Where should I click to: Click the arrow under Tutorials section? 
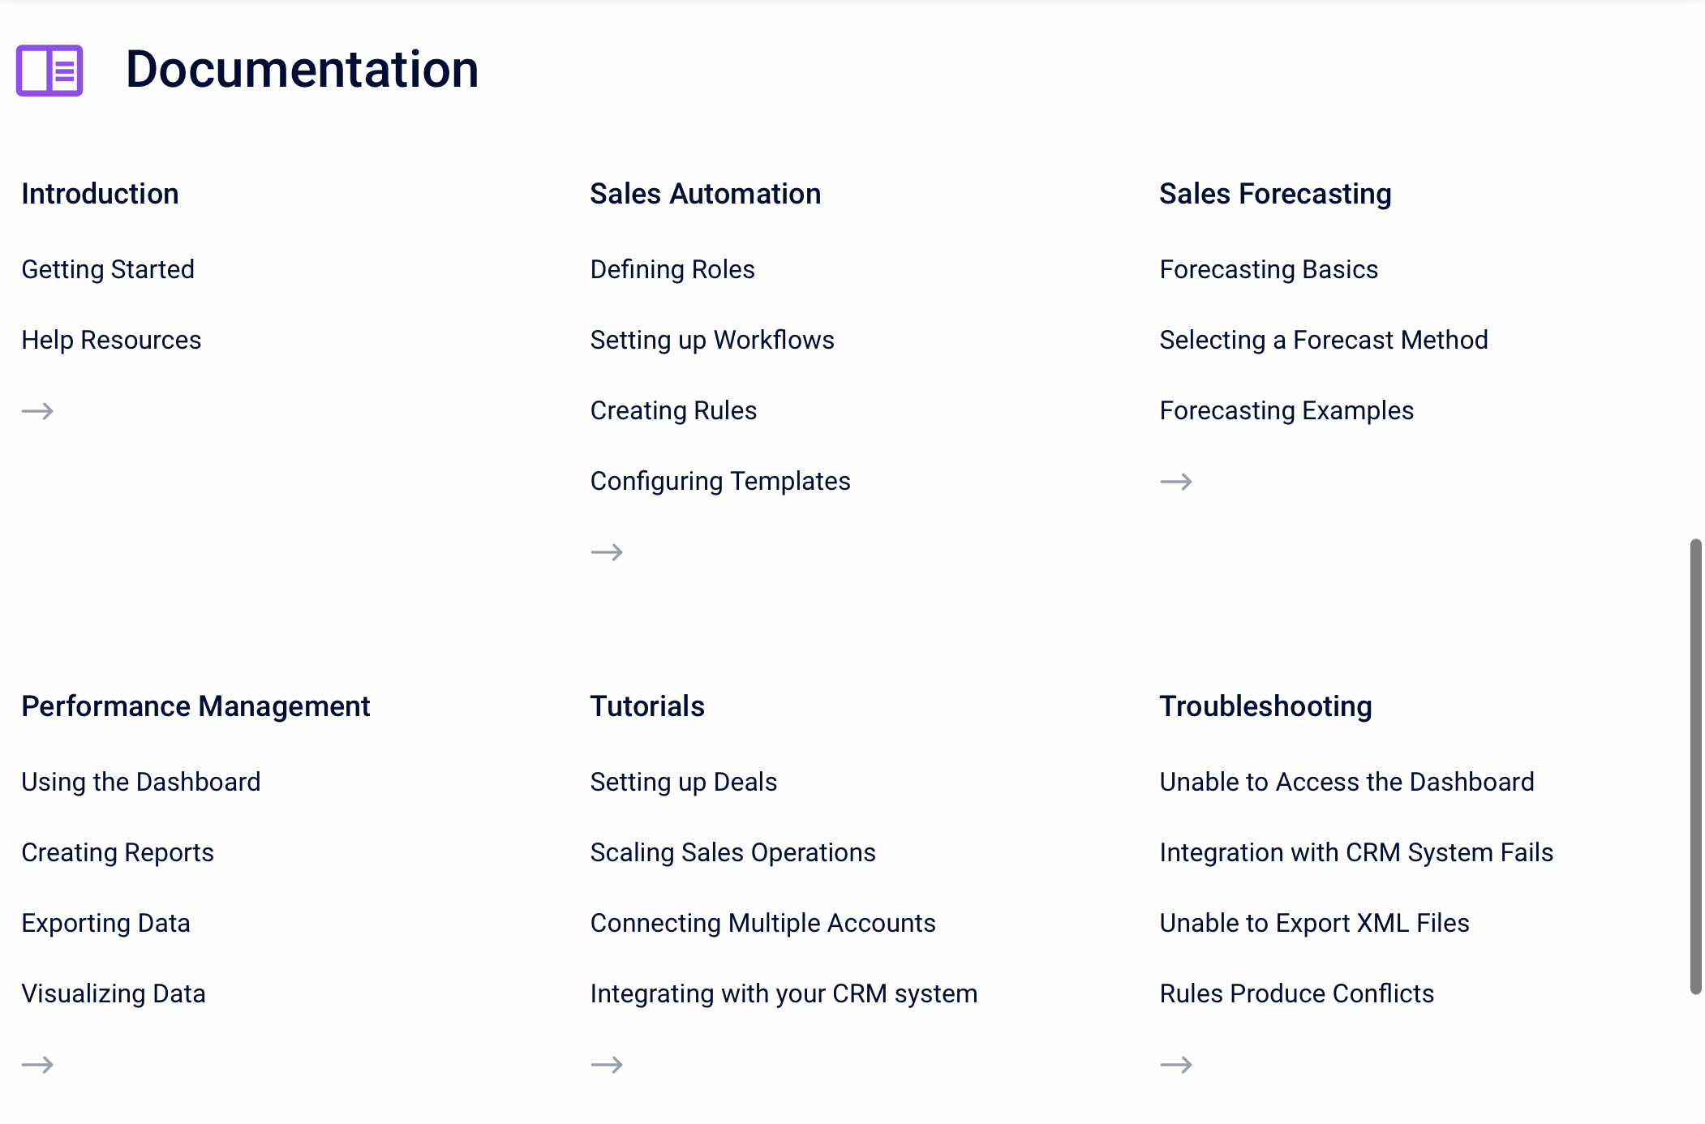tap(607, 1064)
